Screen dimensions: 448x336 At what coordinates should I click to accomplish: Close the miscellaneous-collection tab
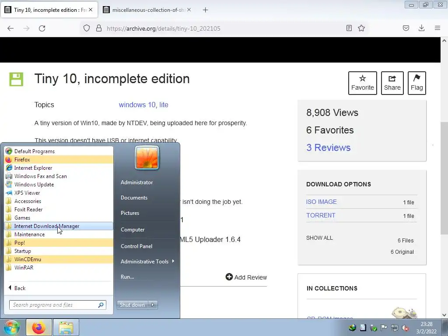189,10
